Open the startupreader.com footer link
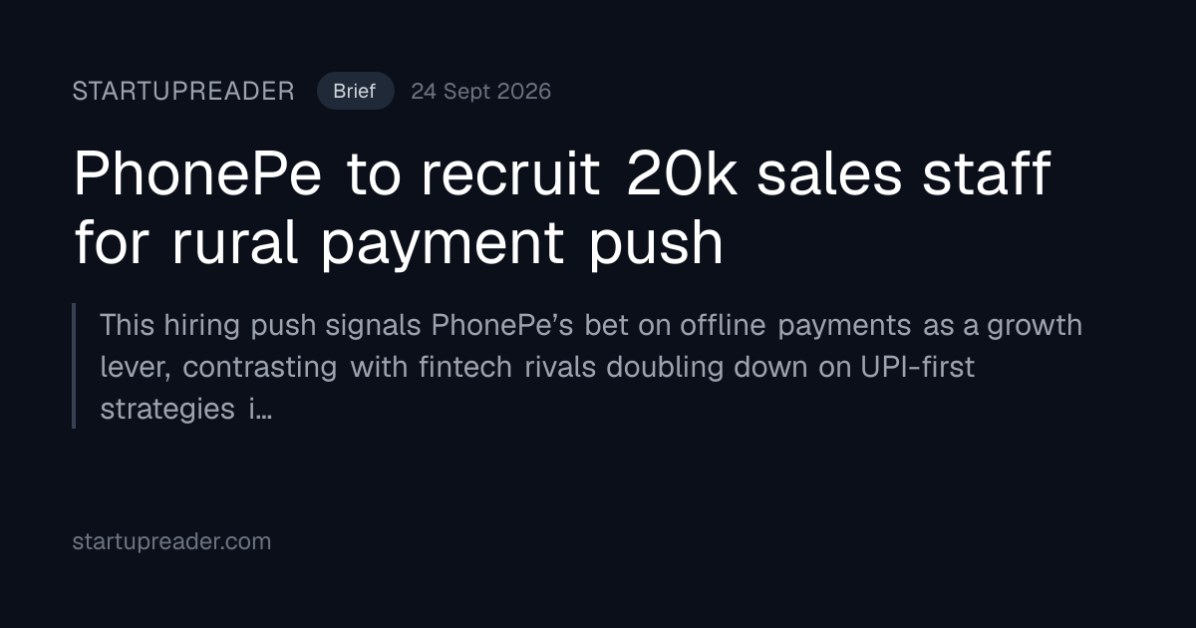The width and height of the screenshot is (1196, 628). click(171, 541)
